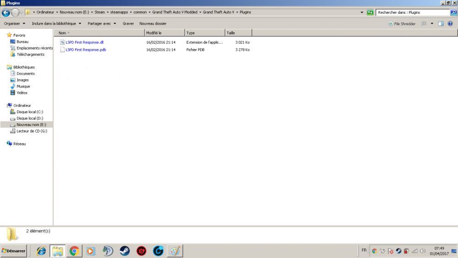Open Disque local (C:)

[30, 112]
